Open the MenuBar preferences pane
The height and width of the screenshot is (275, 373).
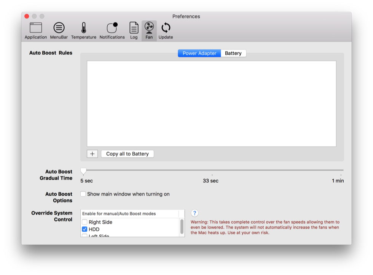tap(59, 31)
